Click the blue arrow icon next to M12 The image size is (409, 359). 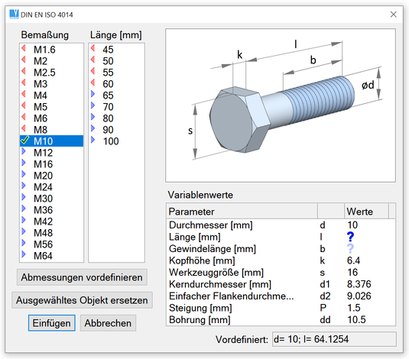[24, 151]
